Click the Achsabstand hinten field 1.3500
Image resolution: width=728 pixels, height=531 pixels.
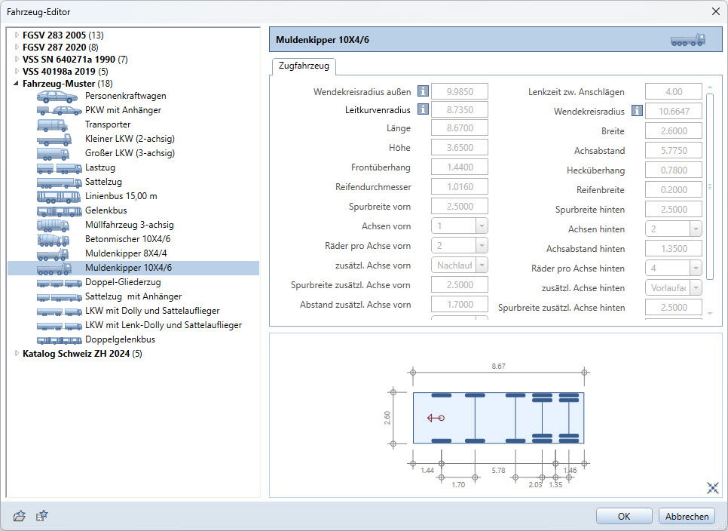(x=674, y=249)
